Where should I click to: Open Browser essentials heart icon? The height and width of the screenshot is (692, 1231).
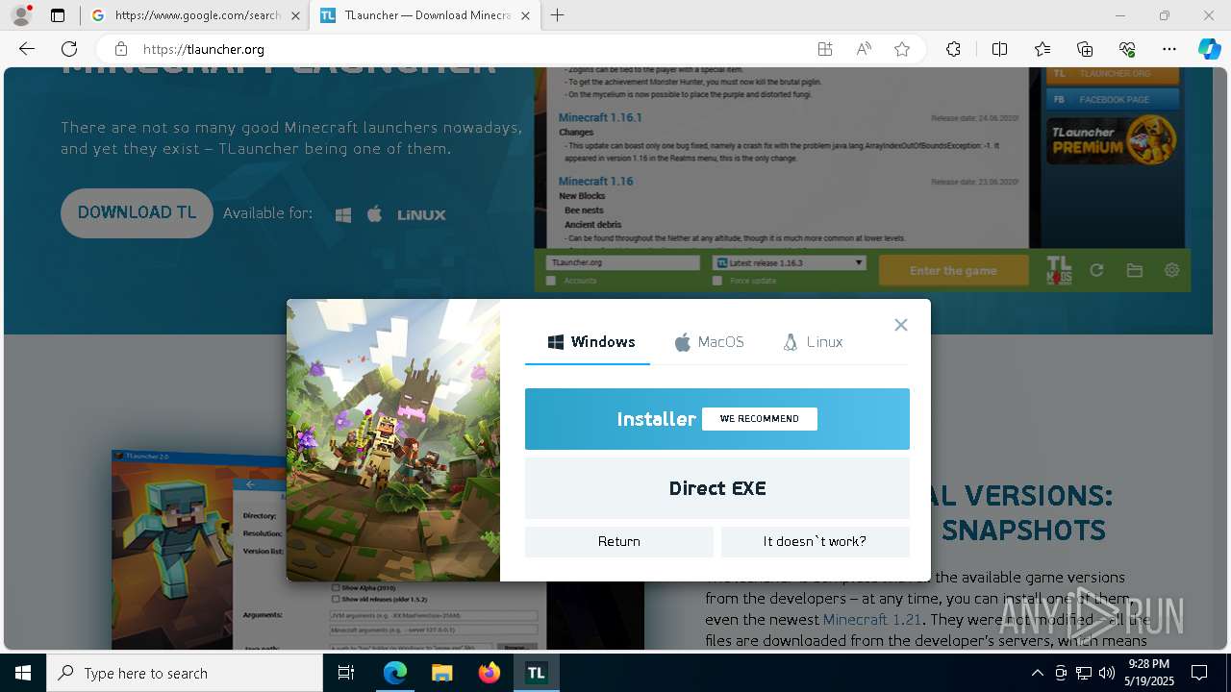(x=1127, y=49)
